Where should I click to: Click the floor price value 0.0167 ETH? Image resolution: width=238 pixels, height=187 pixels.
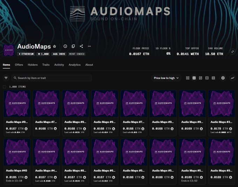point(139,54)
